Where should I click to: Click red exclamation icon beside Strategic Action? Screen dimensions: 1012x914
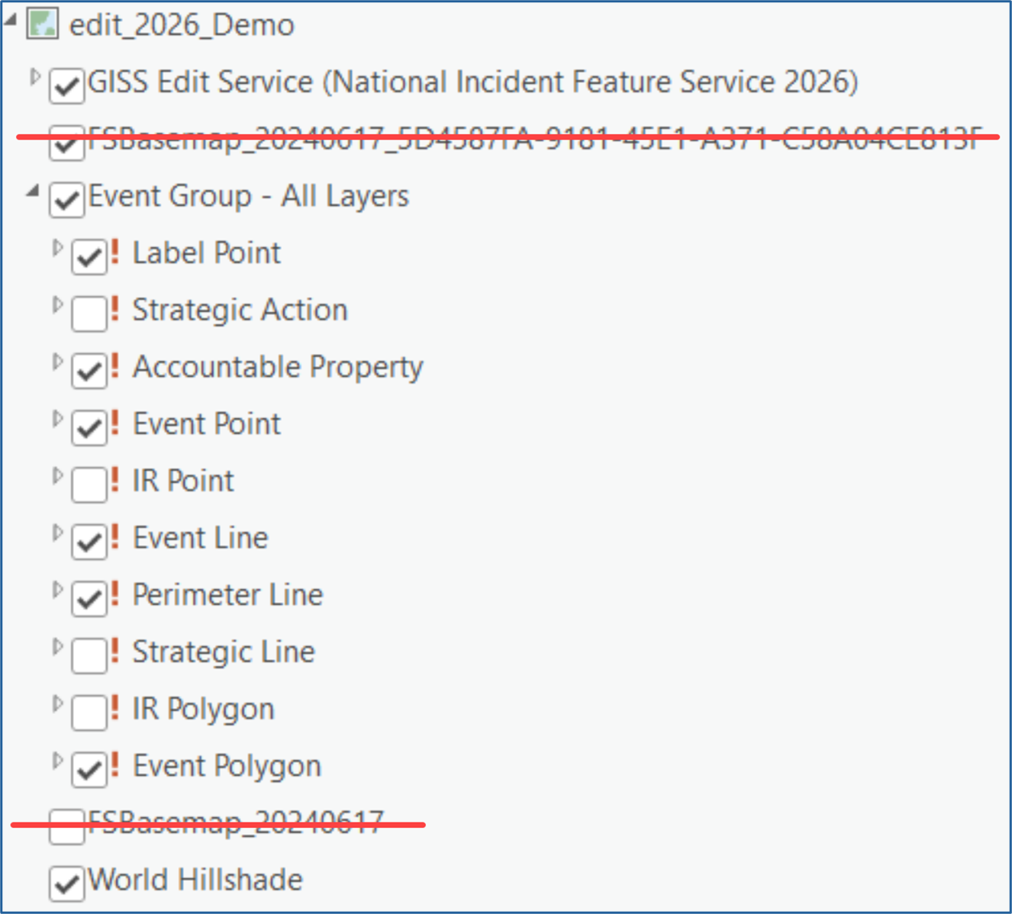[x=115, y=309]
